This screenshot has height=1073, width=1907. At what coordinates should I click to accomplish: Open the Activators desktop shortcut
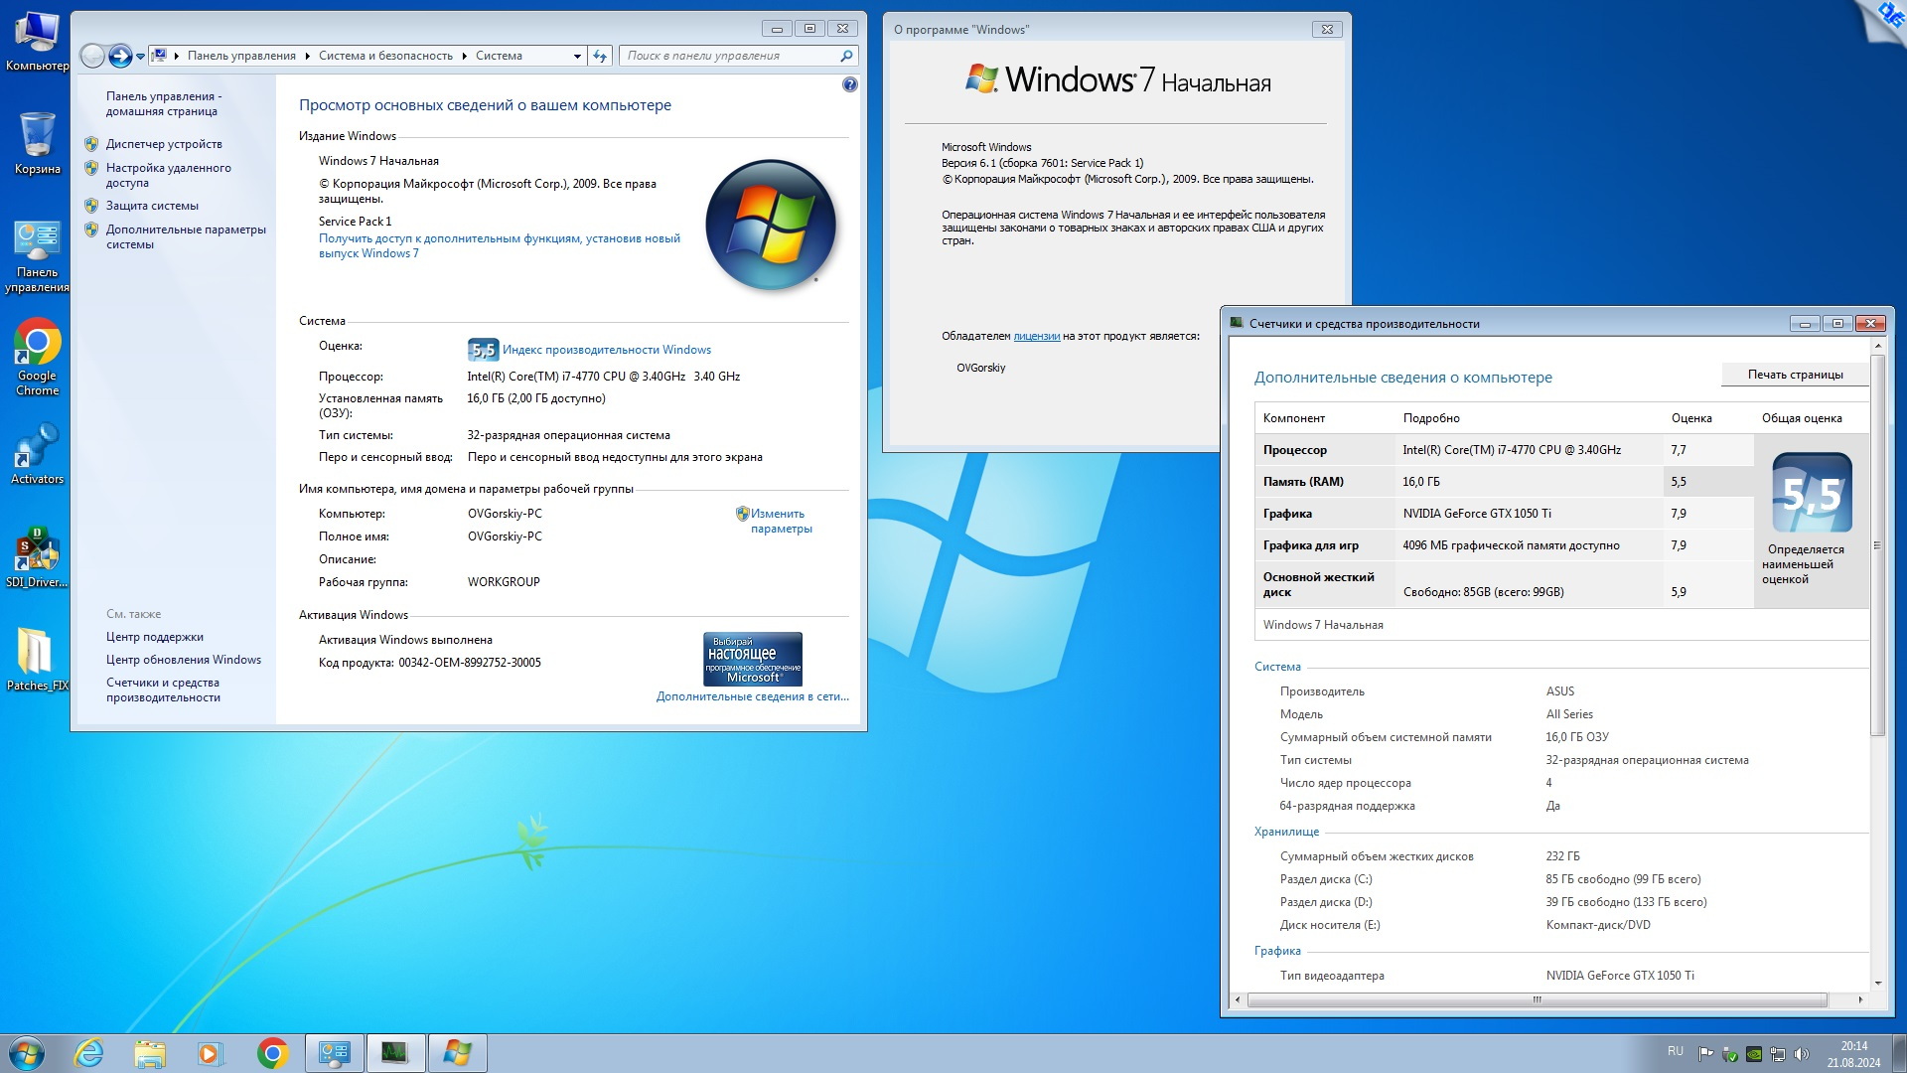(37, 454)
